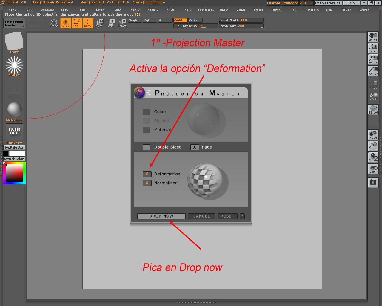382x306 pixels.
Task: Enable the Colors checkbox
Action: (147, 112)
